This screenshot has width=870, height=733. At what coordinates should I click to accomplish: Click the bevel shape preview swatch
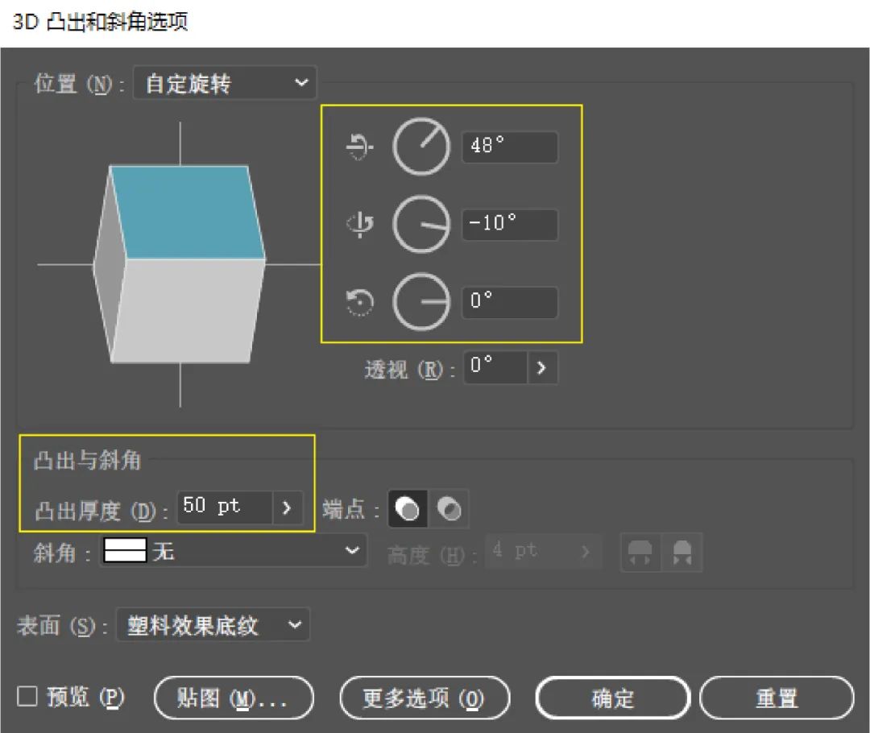point(126,550)
